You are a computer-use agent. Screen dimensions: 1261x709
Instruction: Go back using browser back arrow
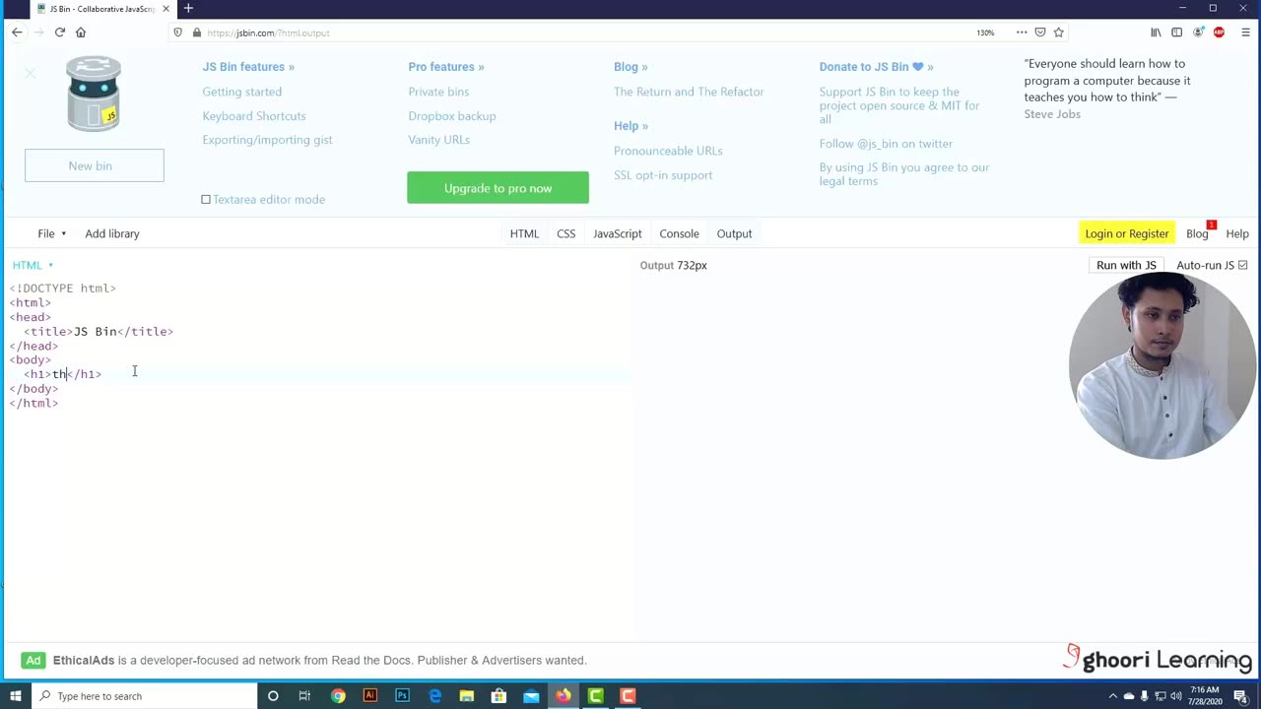point(17,32)
